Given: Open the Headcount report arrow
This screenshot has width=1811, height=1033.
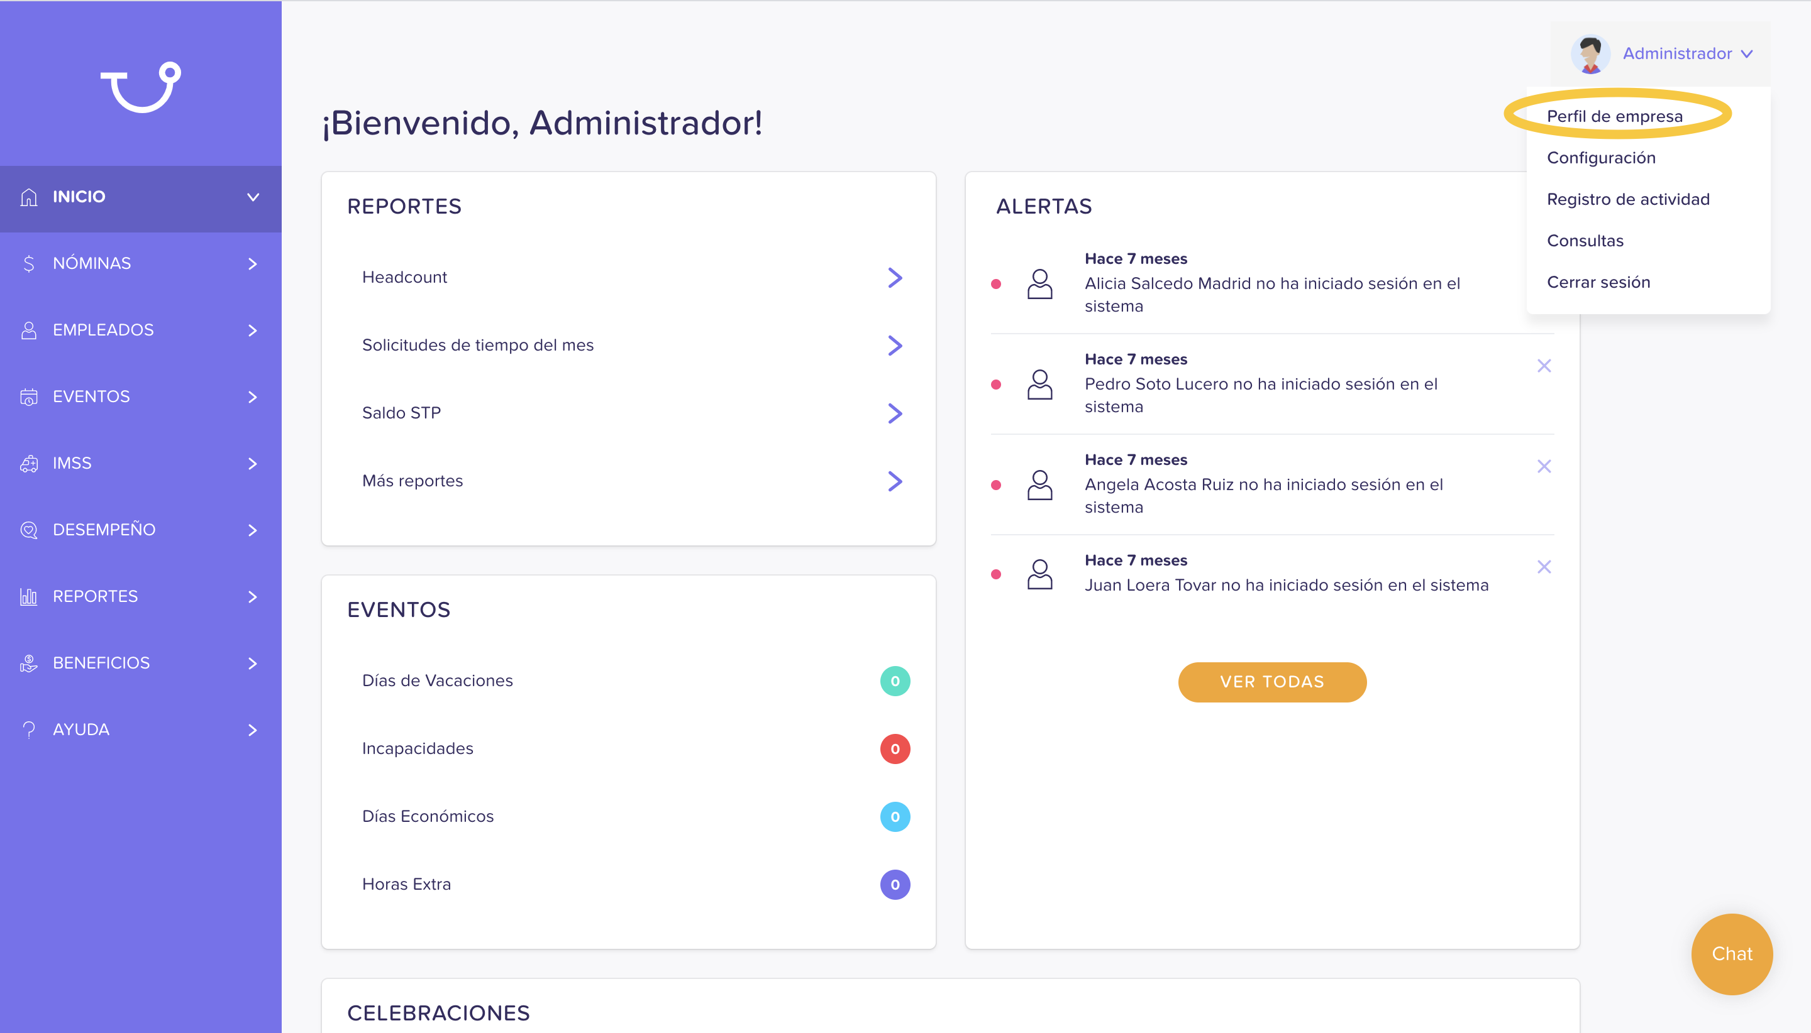Looking at the screenshot, I should tap(895, 277).
